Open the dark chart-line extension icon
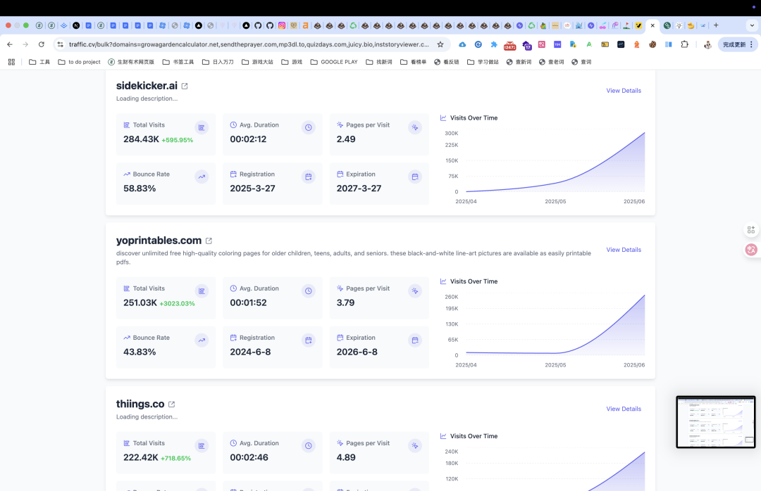 point(621,44)
